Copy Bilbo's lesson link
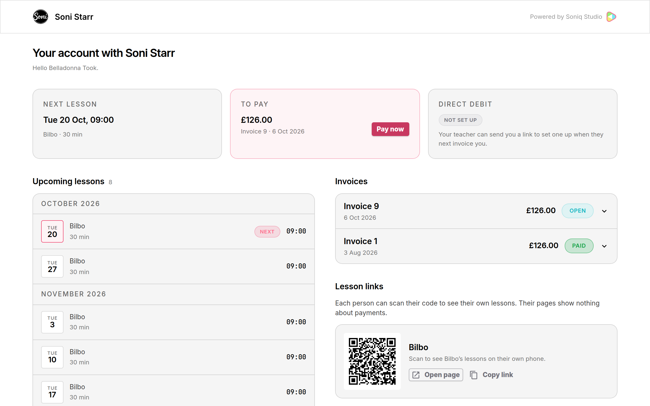This screenshot has width=650, height=406. click(x=492, y=375)
